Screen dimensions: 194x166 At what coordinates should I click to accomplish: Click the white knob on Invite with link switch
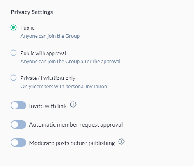click(14, 106)
